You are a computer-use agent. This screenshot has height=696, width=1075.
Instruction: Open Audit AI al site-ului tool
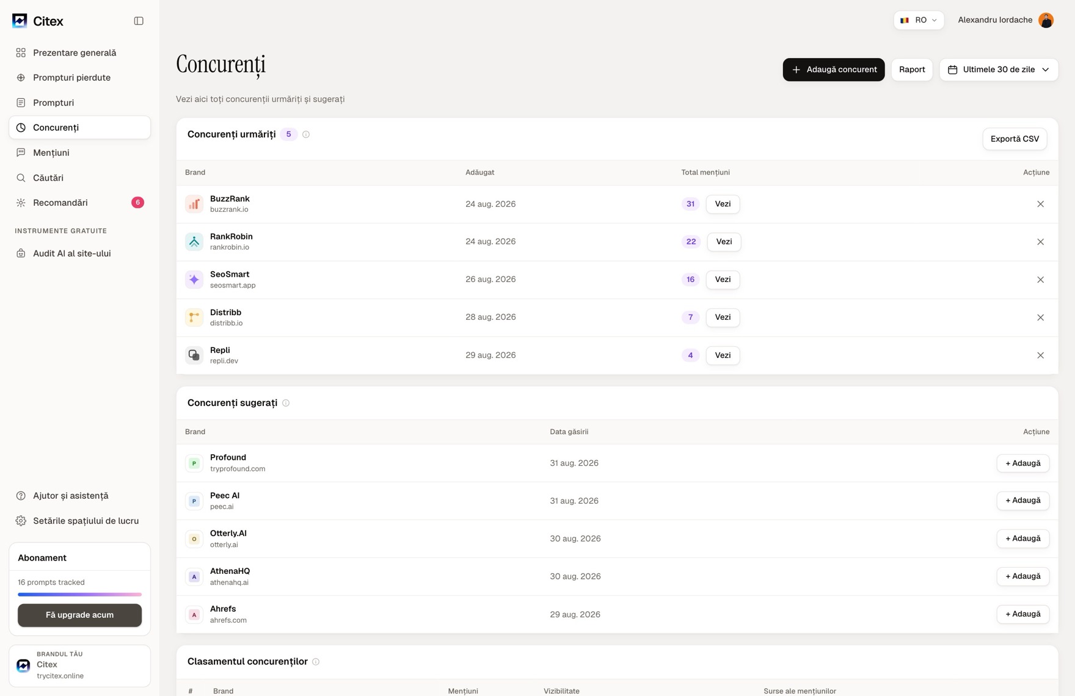(79, 253)
